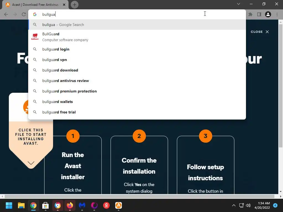Screen dimensions: 283x212
Task: Close the Avast Download tab
Action: [x=64, y=5]
